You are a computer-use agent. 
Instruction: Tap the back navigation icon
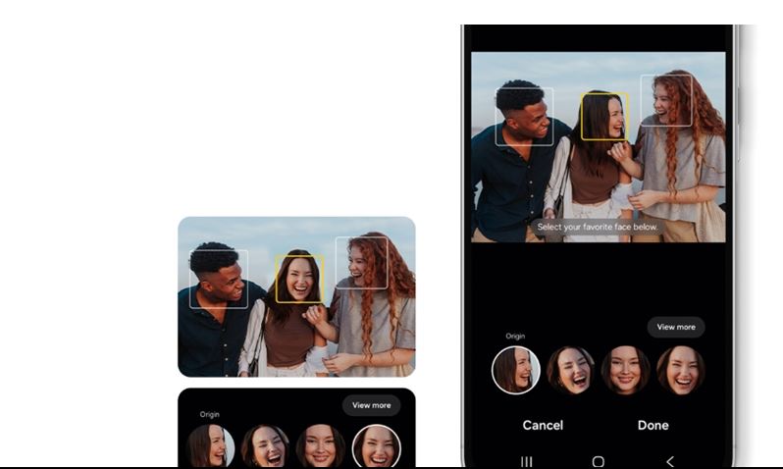coord(670,461)
